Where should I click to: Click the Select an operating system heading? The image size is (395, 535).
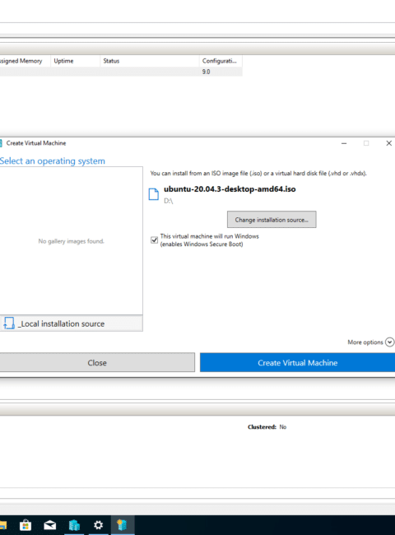tap(53, 161)
